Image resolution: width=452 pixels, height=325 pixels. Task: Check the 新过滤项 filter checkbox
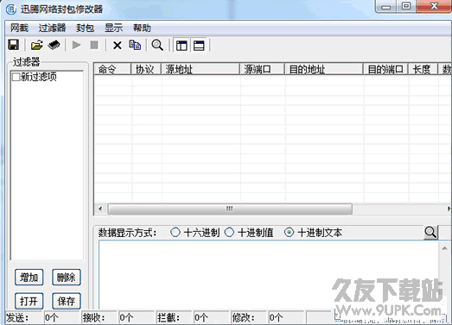pyautogui.click(x=16, y=77)
